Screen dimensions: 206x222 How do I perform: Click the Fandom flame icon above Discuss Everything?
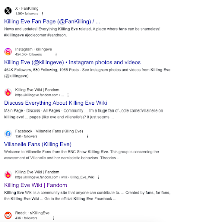8,92
